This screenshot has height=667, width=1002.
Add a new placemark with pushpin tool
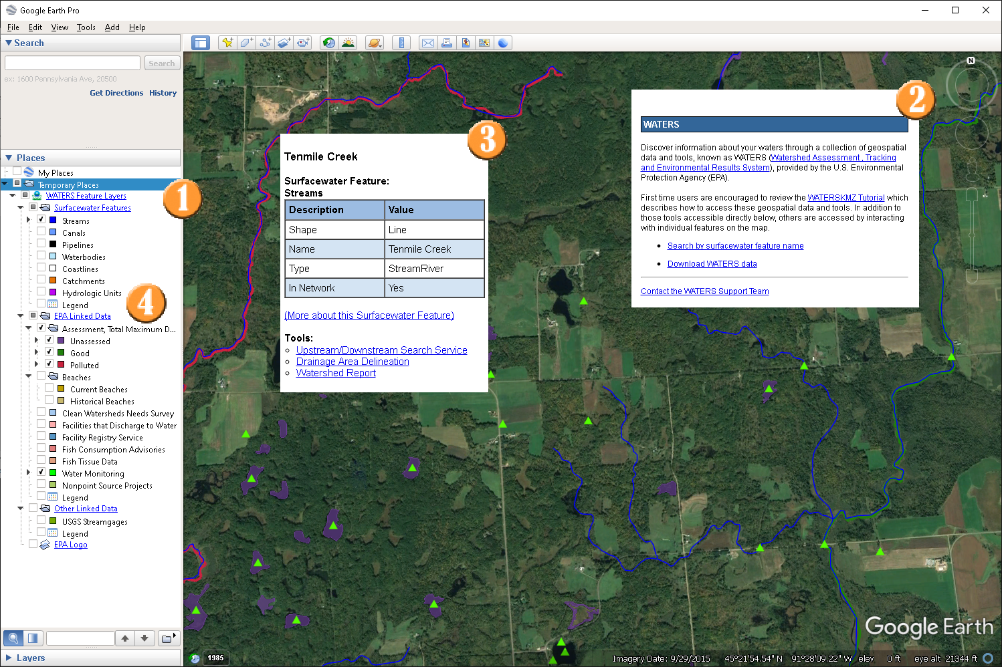pos(227,43)
